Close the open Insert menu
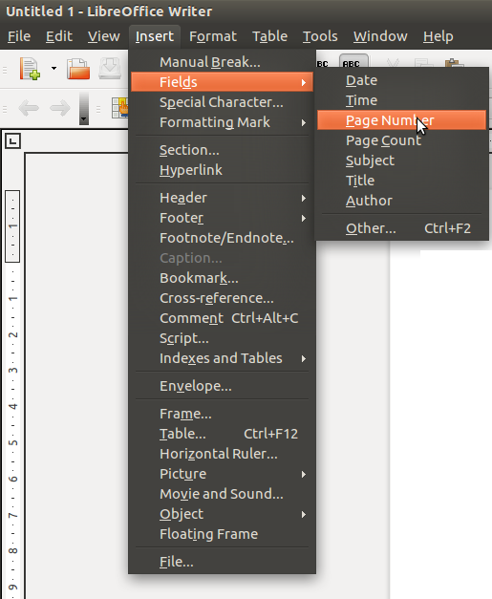Screen dimensions: 492x599 coord(155,36)
